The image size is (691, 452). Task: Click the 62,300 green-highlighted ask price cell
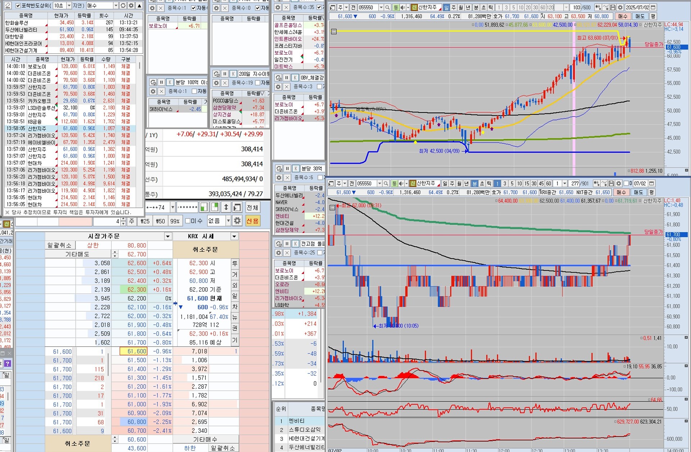pyautogui.click(x=137, y=289)
